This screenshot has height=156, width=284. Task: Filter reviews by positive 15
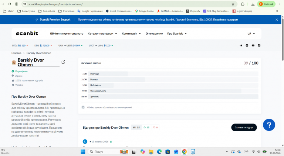146,128
